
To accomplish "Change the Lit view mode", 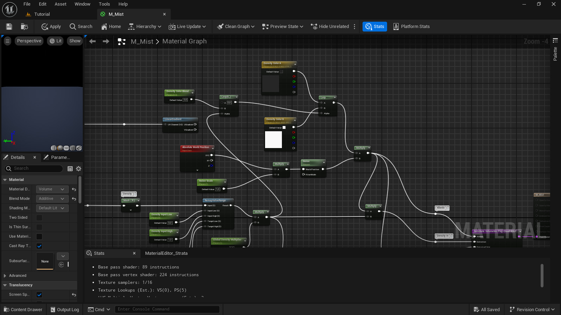I will (55, 41).
